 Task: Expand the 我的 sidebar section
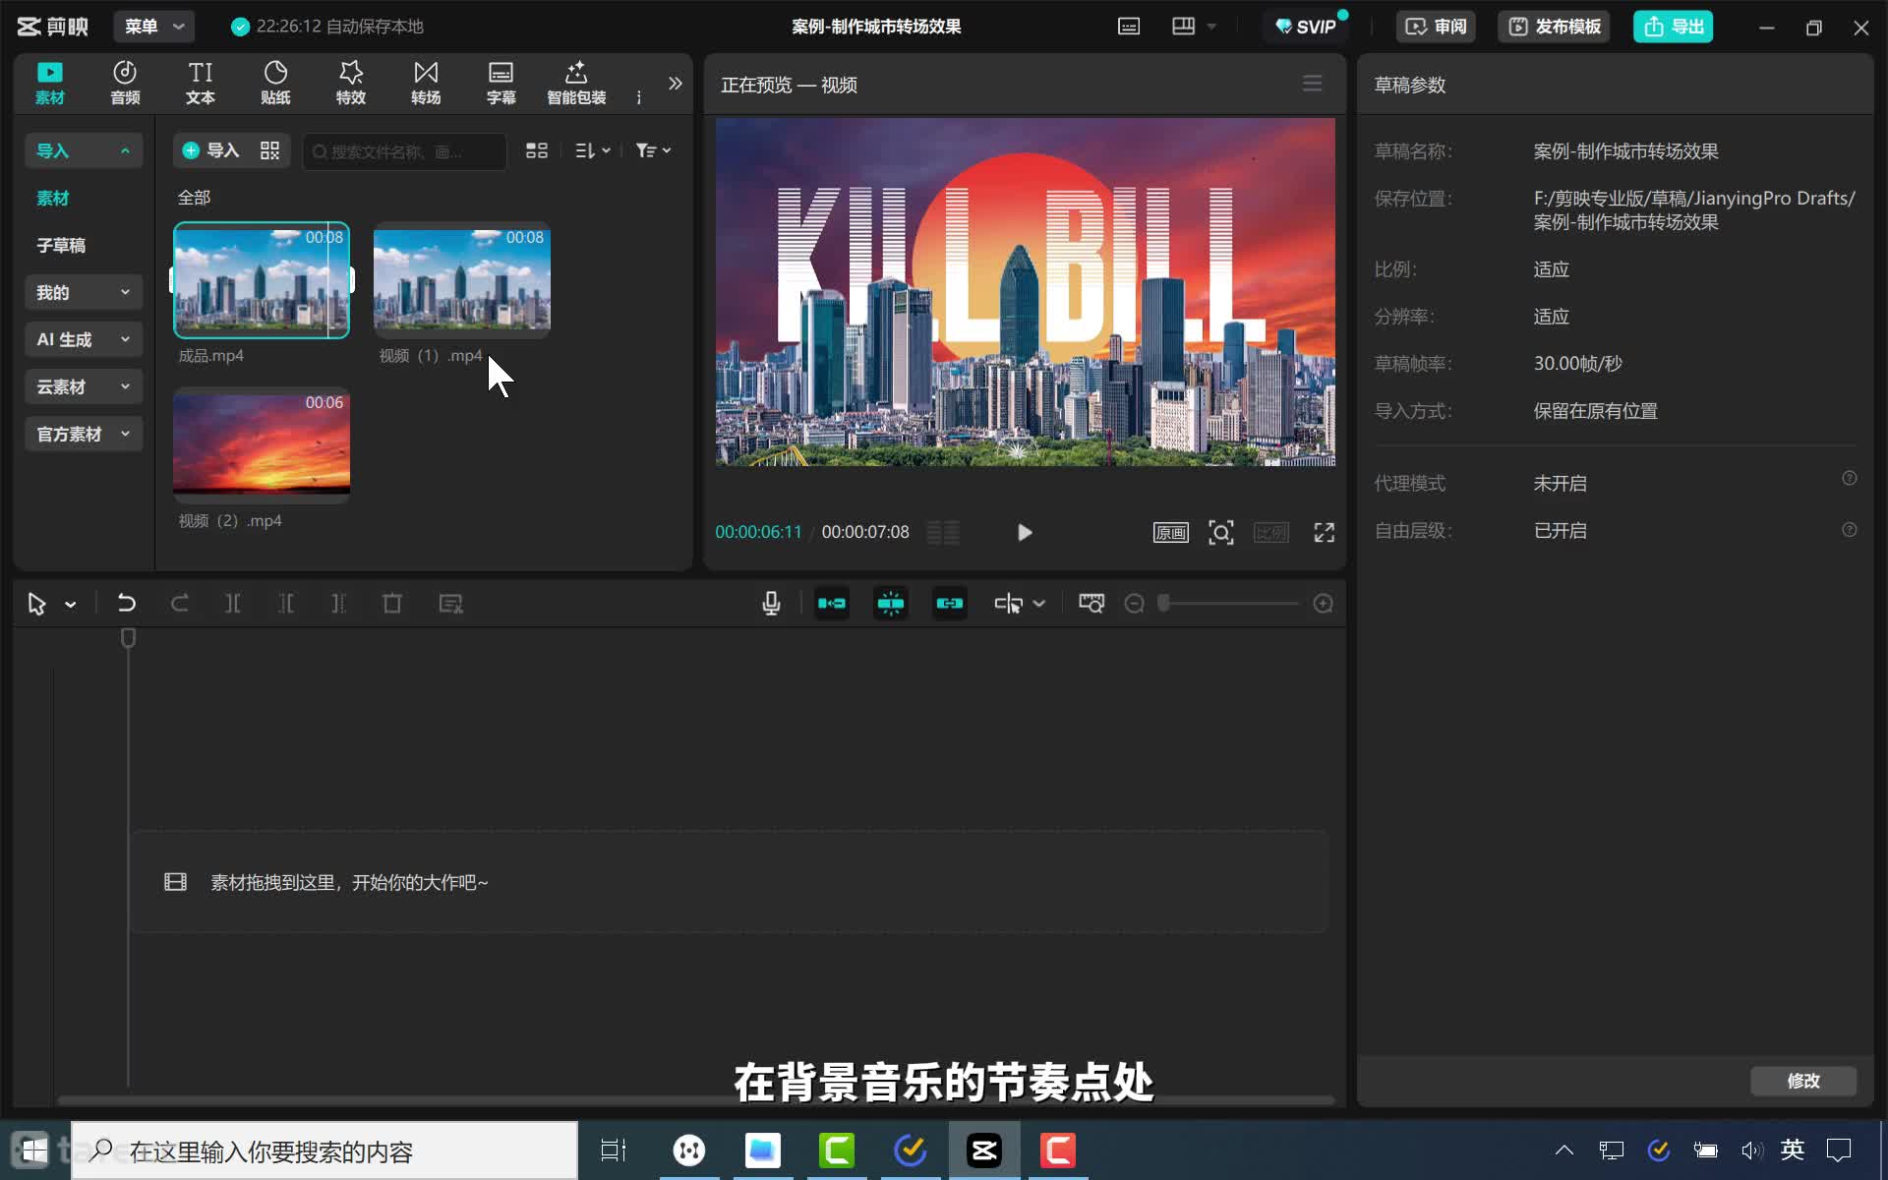(x=84, y=292)
